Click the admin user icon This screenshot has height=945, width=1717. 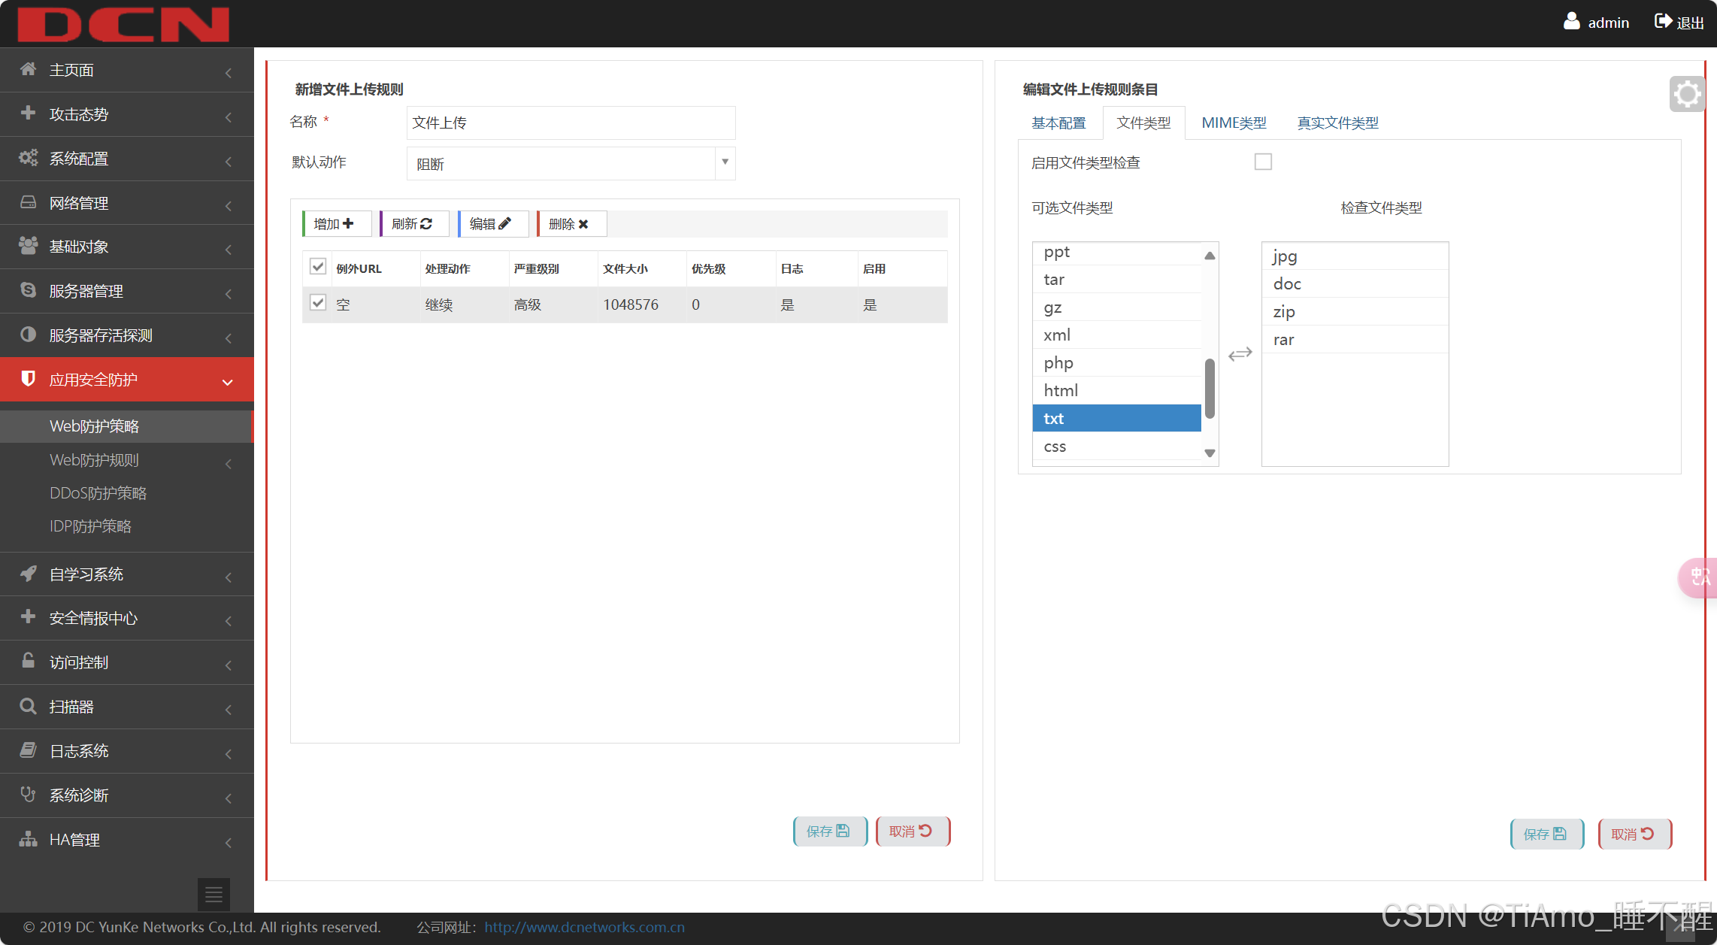point(1571,21)
